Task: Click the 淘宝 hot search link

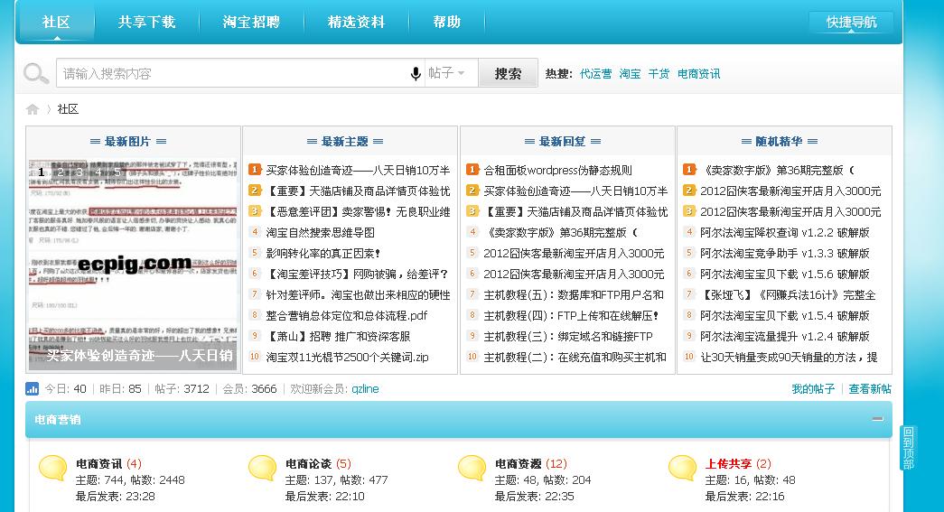Action: tap(630, 74)
